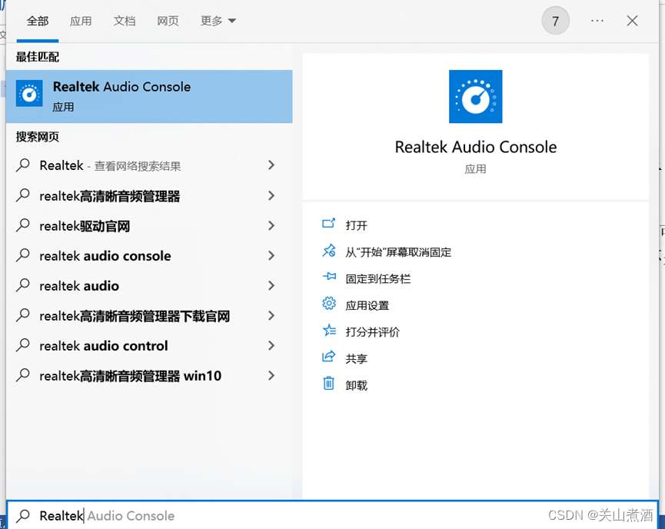Viewport: 665px width, 529px height.
Task: Click the 共享 share icon
Action: 329,357
